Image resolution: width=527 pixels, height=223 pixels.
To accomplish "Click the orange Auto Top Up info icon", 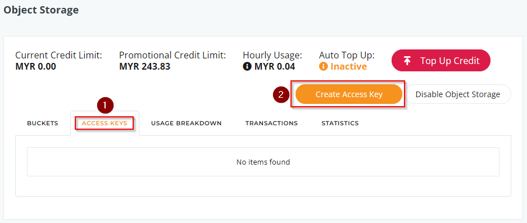I will [323, 66].
